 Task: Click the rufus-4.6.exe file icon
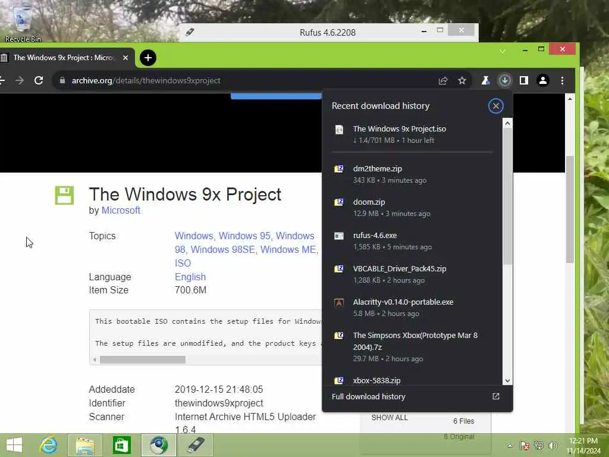339,236
